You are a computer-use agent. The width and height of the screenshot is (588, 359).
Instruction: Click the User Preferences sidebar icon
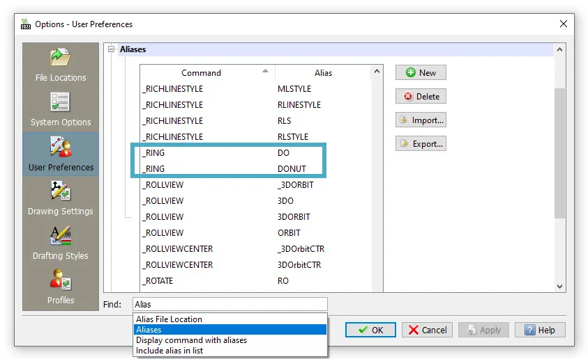click(x=61, y=147)
